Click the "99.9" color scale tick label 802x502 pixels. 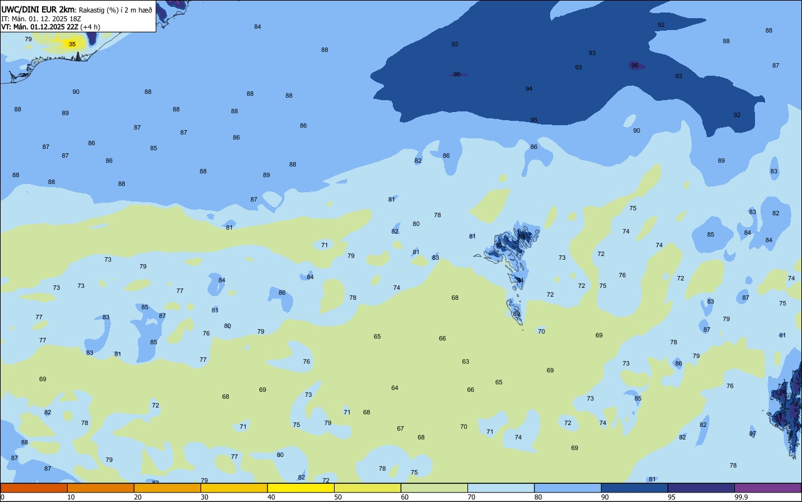pyautogui.click(x=741, y=497)
